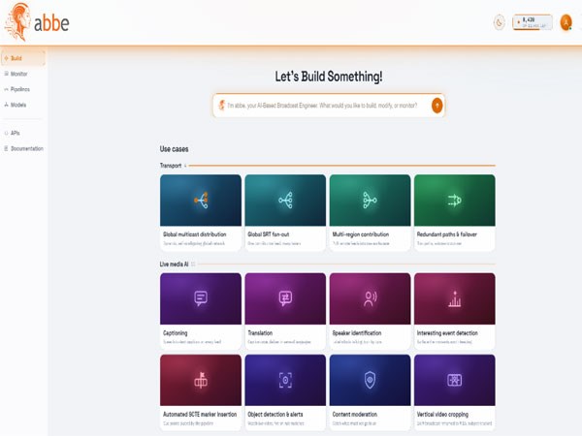Click the Captioning card title

point(176,333)
